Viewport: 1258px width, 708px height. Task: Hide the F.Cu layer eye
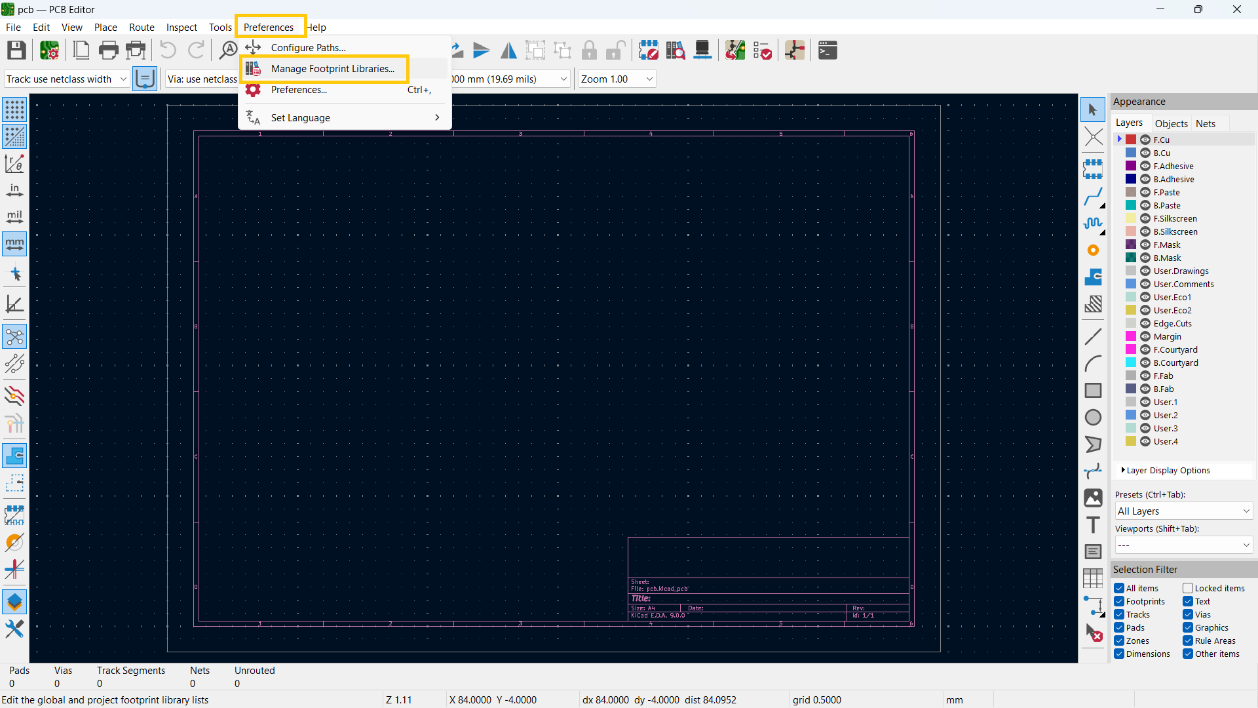click(x=1145, y=140)
